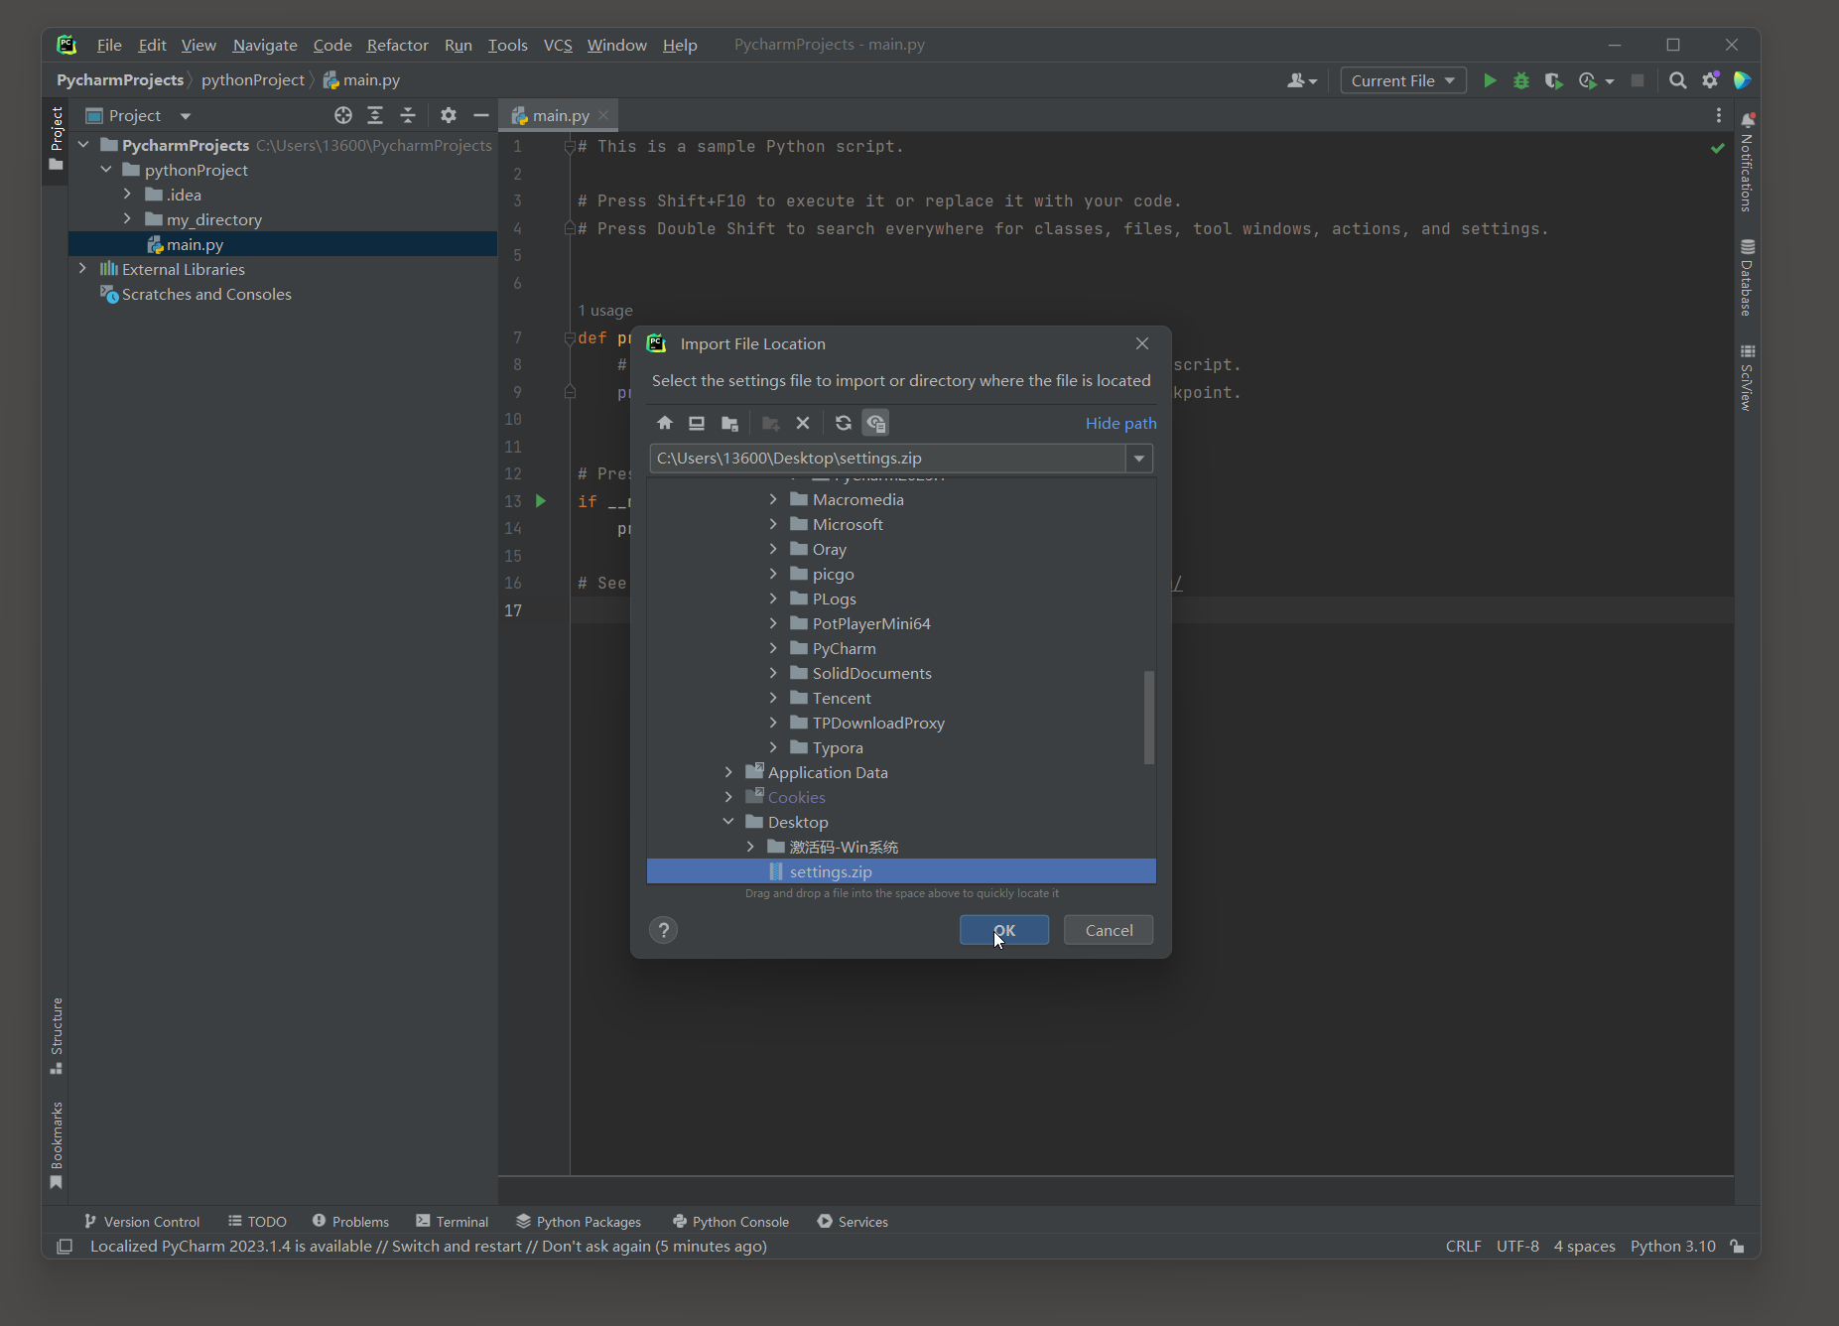Hide the path field
The image size is (1839, 1326).
1120,423
